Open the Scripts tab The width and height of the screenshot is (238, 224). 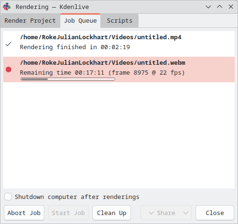(120, 21)
